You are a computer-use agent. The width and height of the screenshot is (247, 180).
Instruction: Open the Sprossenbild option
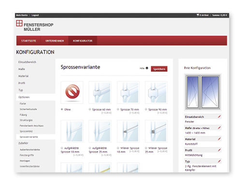26,131
